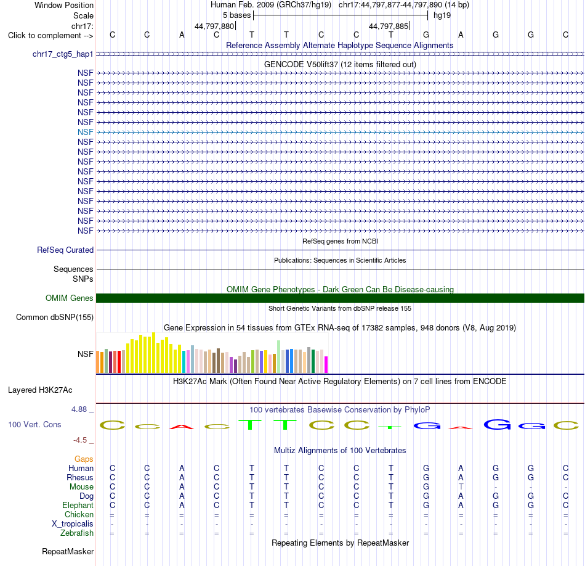Click 'Short Genetic Variants from dbSNP release 155'
585x566 pixels.
click(x=340, y=309)
